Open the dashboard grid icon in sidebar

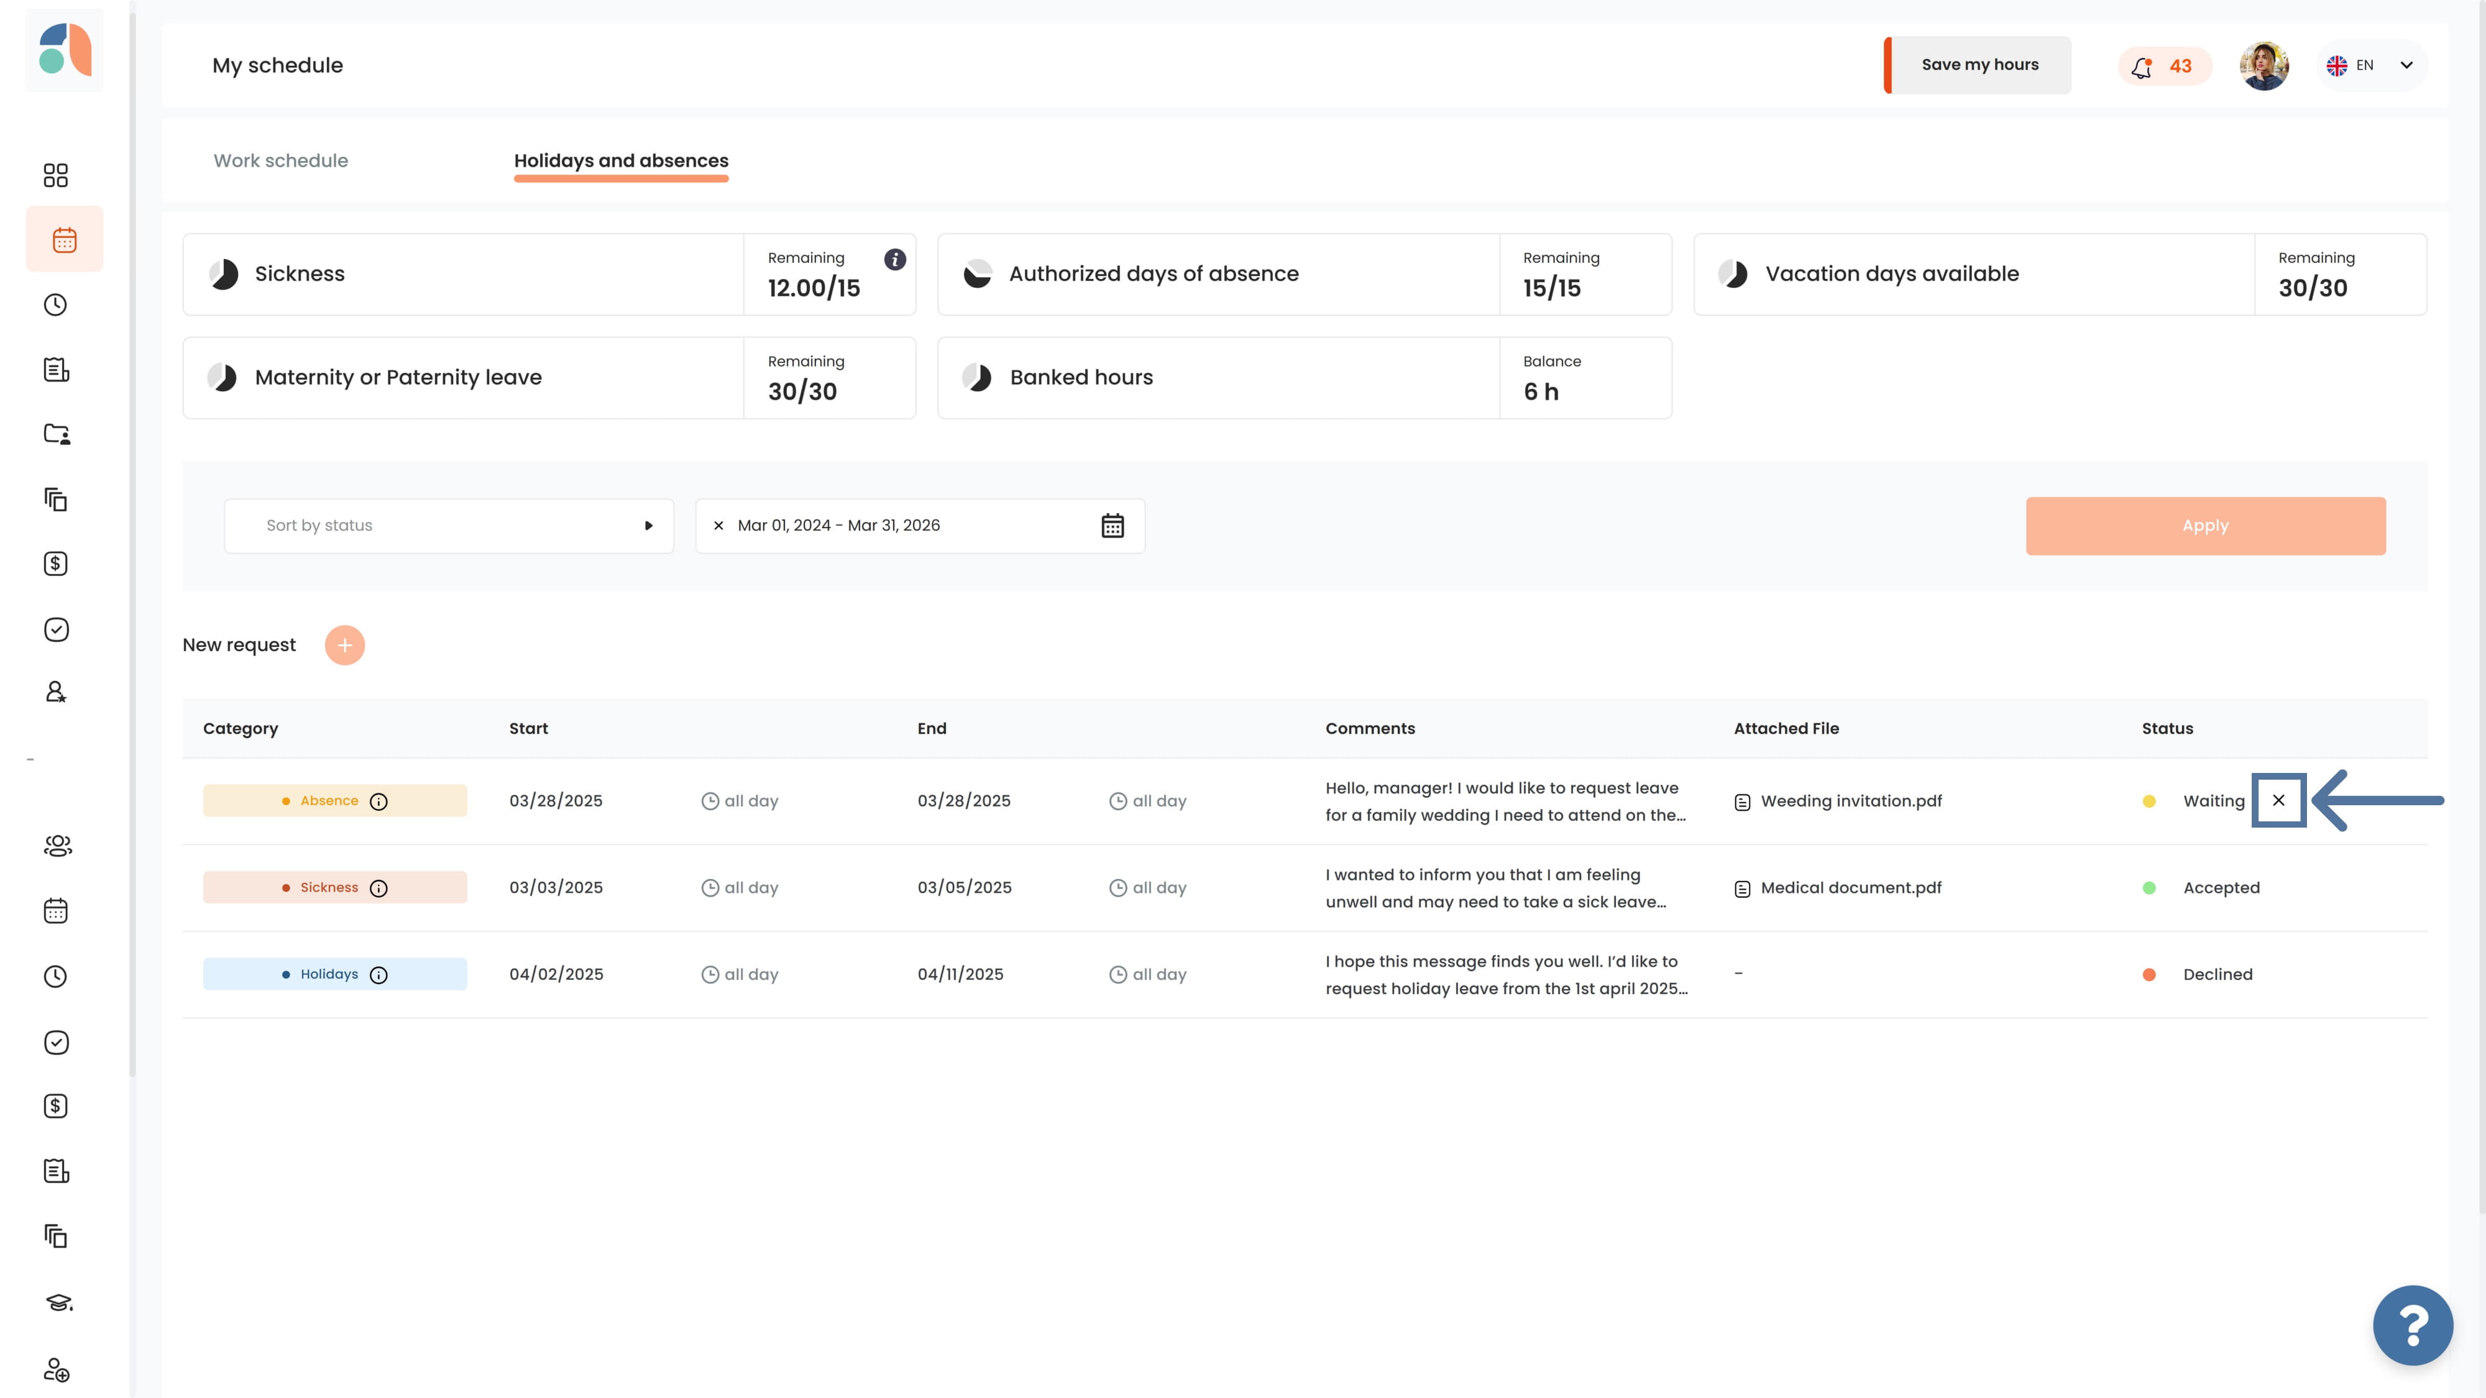(56, 175)
